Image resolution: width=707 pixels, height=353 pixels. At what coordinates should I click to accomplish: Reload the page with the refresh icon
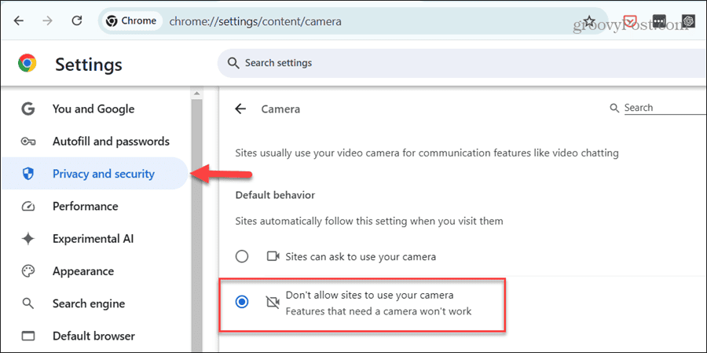77,21
